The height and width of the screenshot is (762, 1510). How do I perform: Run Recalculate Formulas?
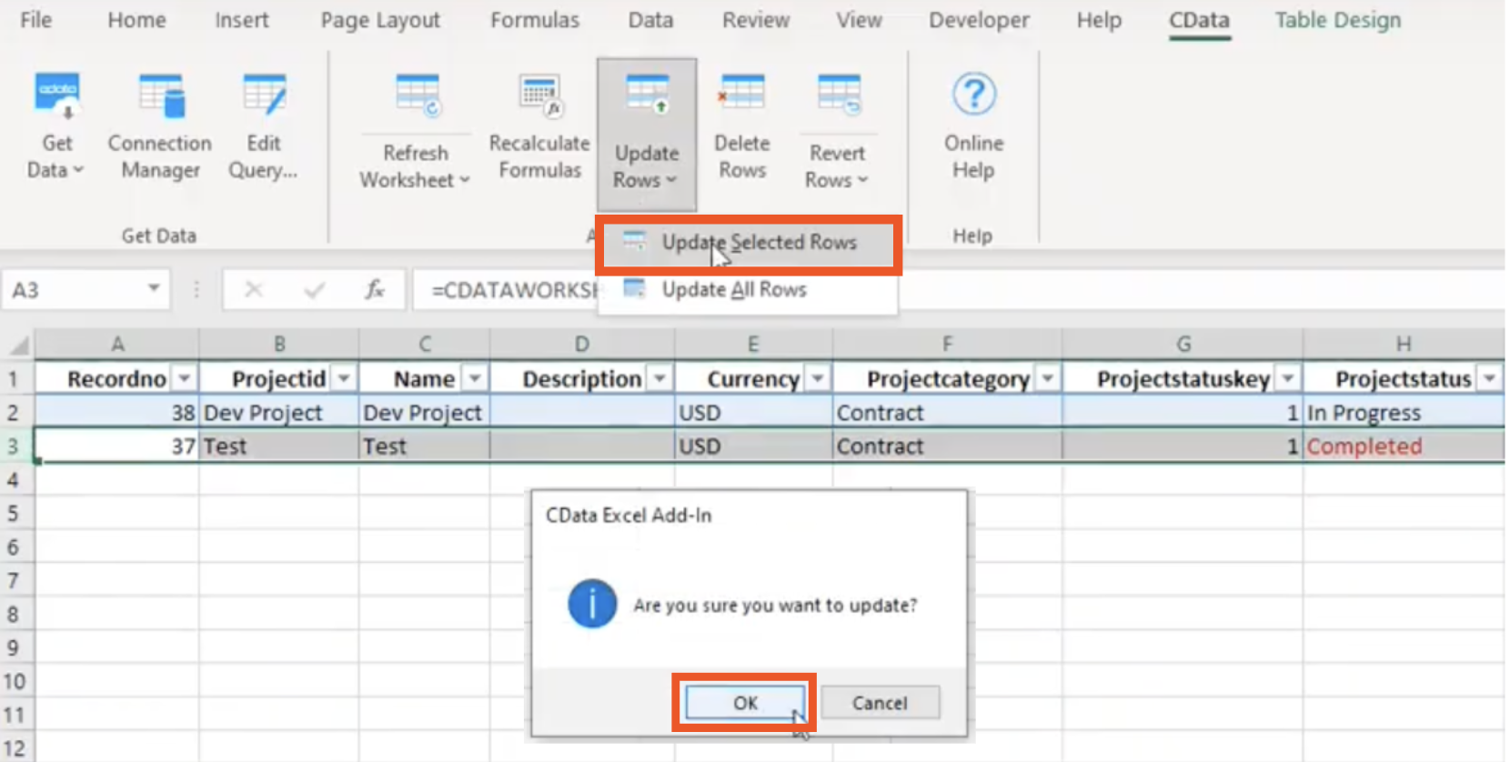coord(539,127)
